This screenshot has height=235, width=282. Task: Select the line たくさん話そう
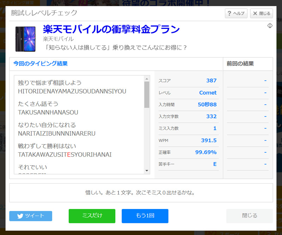[x=38, y=104]
